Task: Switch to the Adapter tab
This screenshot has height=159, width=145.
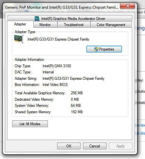Action: 20,24
